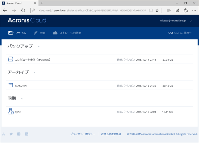Go back with browser back arrow
The height and width of the screenshot is (143, 199).
[5, 10]
